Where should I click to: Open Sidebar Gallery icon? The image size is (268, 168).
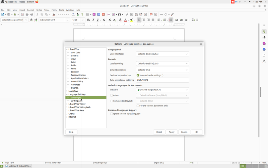(x=264, y=44)
